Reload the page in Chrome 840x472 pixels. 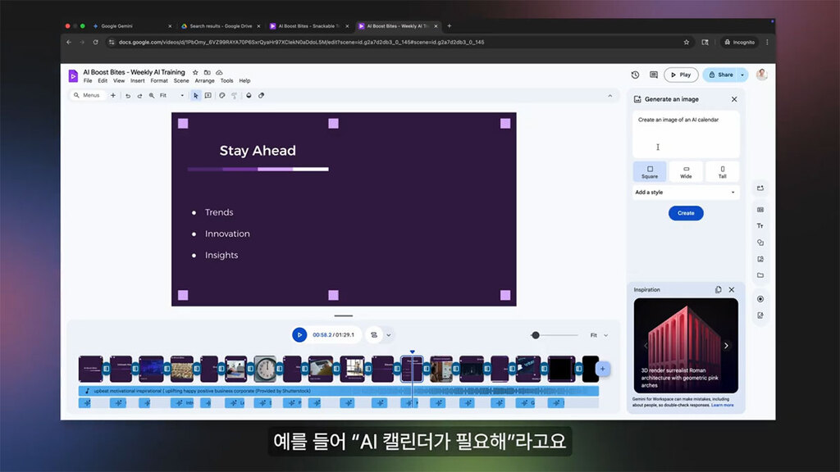[95, 43]
